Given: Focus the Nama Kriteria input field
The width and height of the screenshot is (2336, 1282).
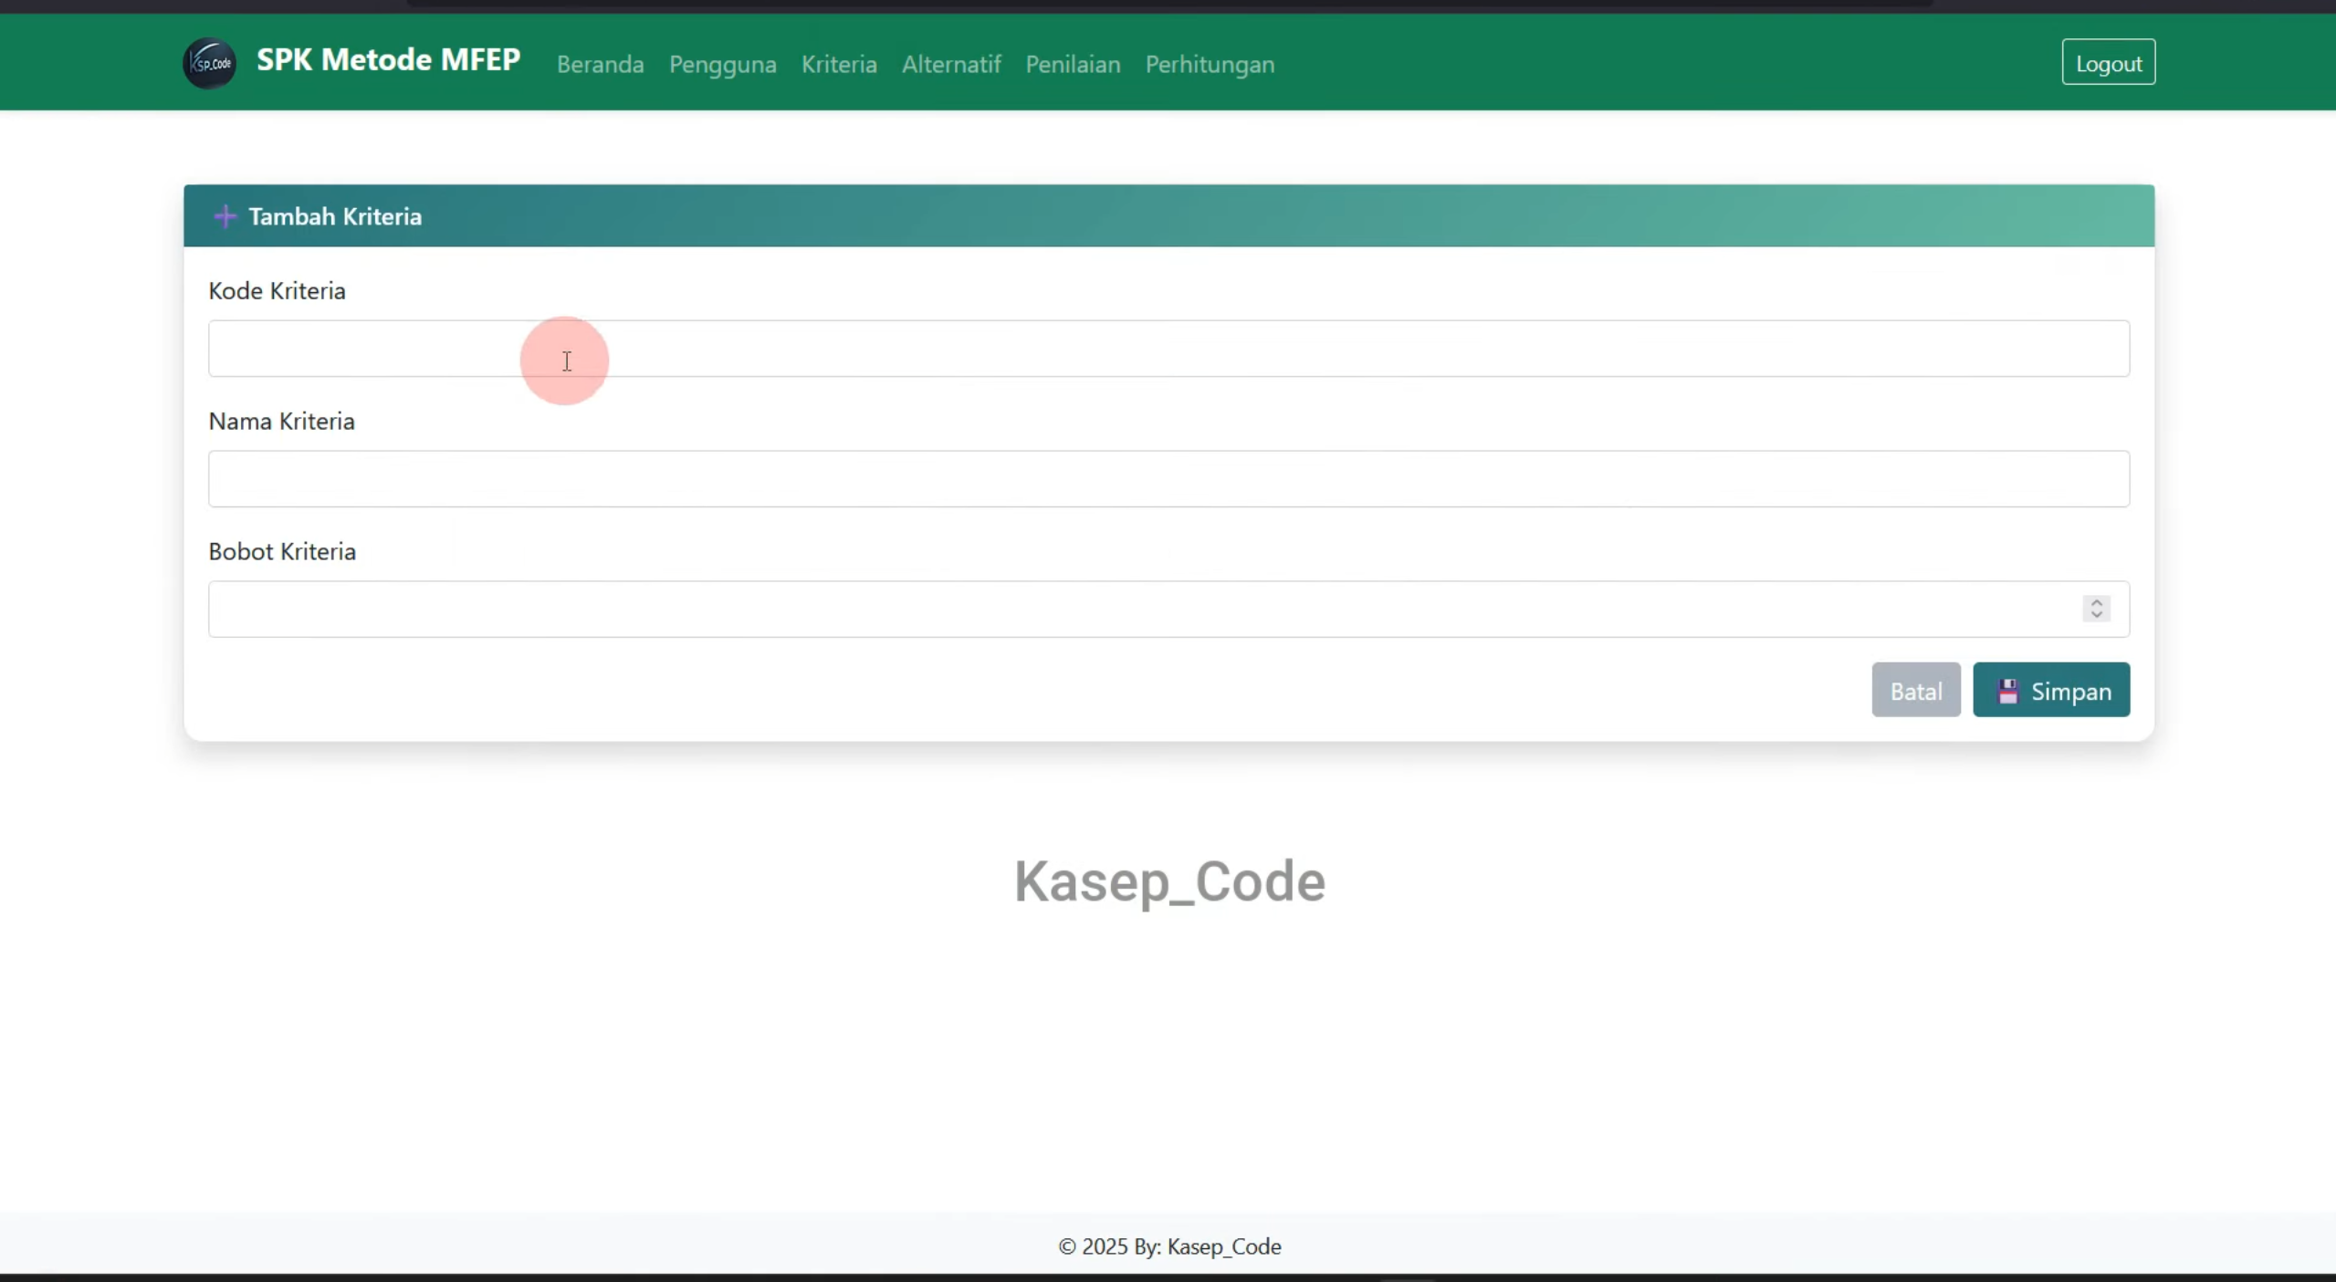Looking at the screenshot, I should (1168, 479).
